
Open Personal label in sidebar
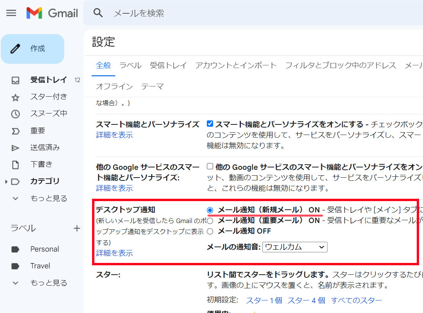pyautogui.click(x=45, y=249)
